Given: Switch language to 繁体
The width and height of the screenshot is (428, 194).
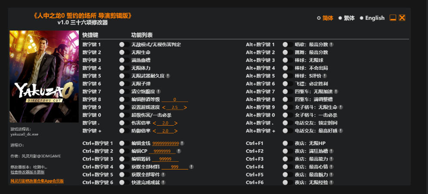Looking at the screenshot, I should tap(347, 18).
